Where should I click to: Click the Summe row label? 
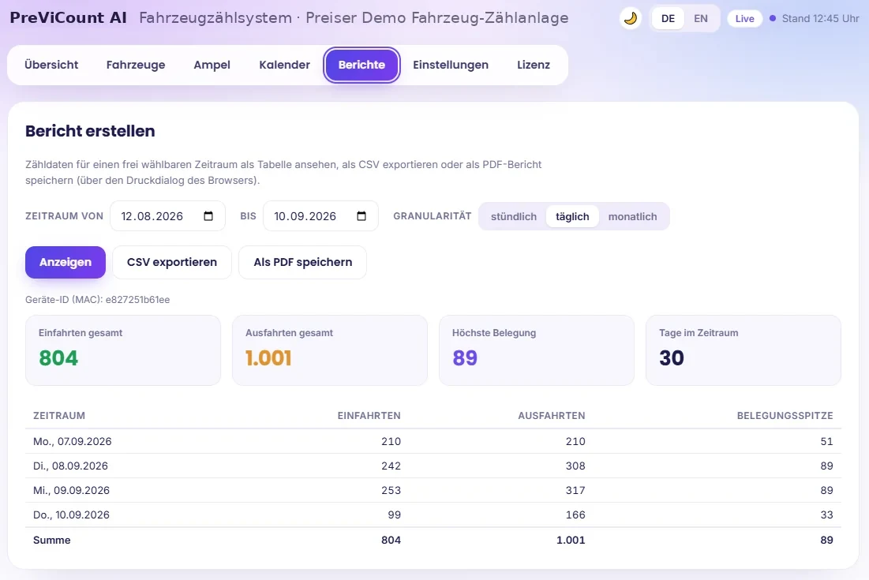point(51,540)
